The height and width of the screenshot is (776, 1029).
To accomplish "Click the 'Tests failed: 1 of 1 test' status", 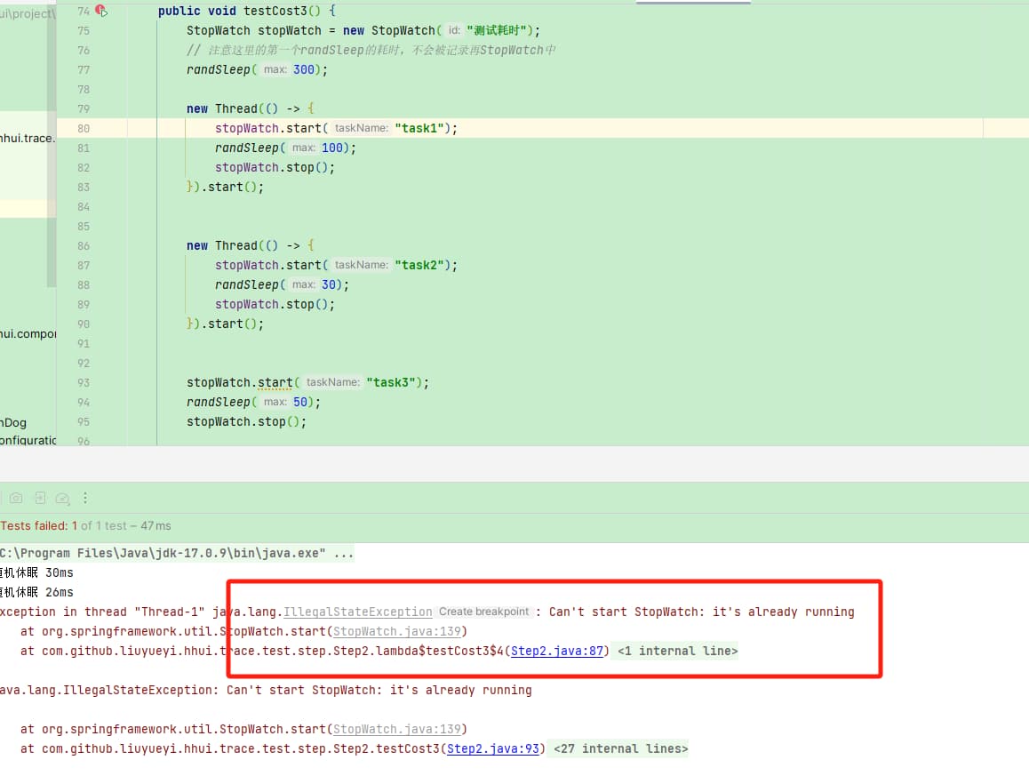I will pyautogui.click(x=39, y=525).
